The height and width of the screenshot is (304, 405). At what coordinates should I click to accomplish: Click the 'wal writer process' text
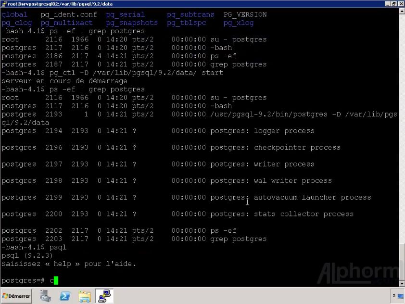(x=292, y=181)
